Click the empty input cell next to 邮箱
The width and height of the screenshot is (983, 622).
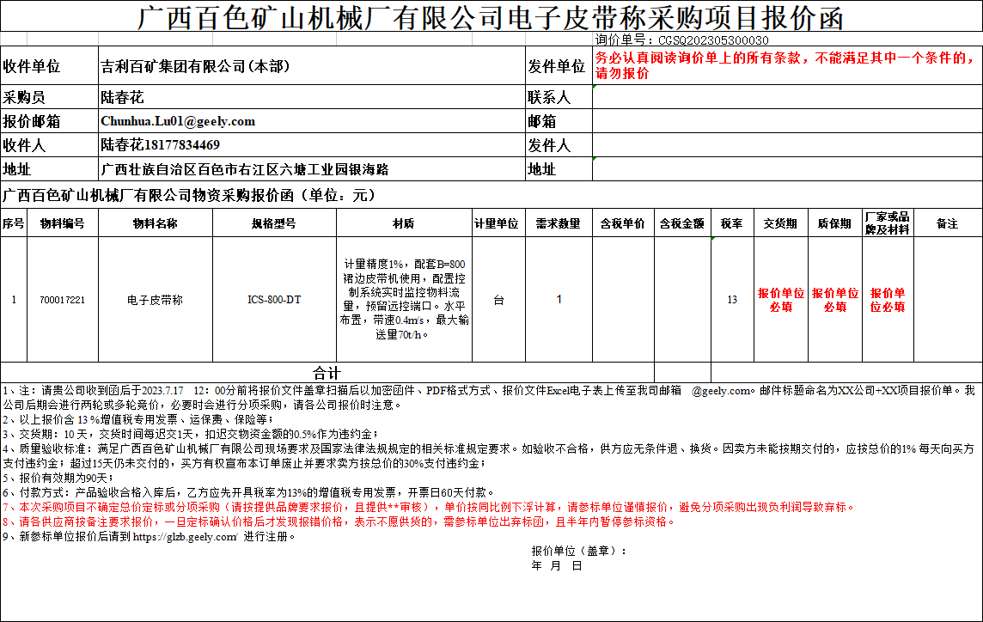click(x=787, y=121)
